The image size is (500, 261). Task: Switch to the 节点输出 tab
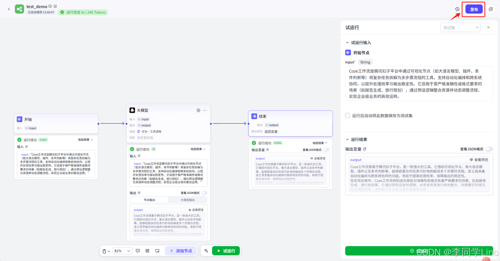(150, 200)
